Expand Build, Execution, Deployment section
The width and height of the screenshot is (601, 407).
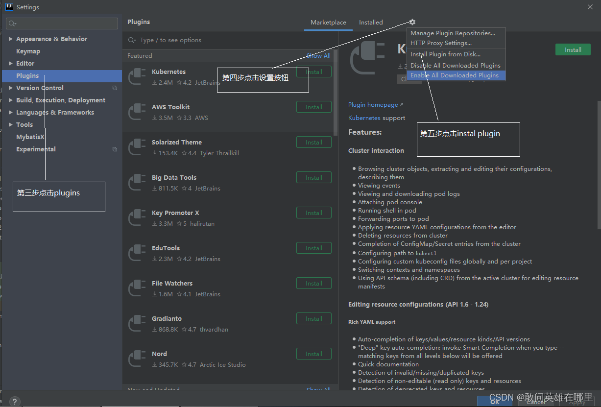point(11,100)
